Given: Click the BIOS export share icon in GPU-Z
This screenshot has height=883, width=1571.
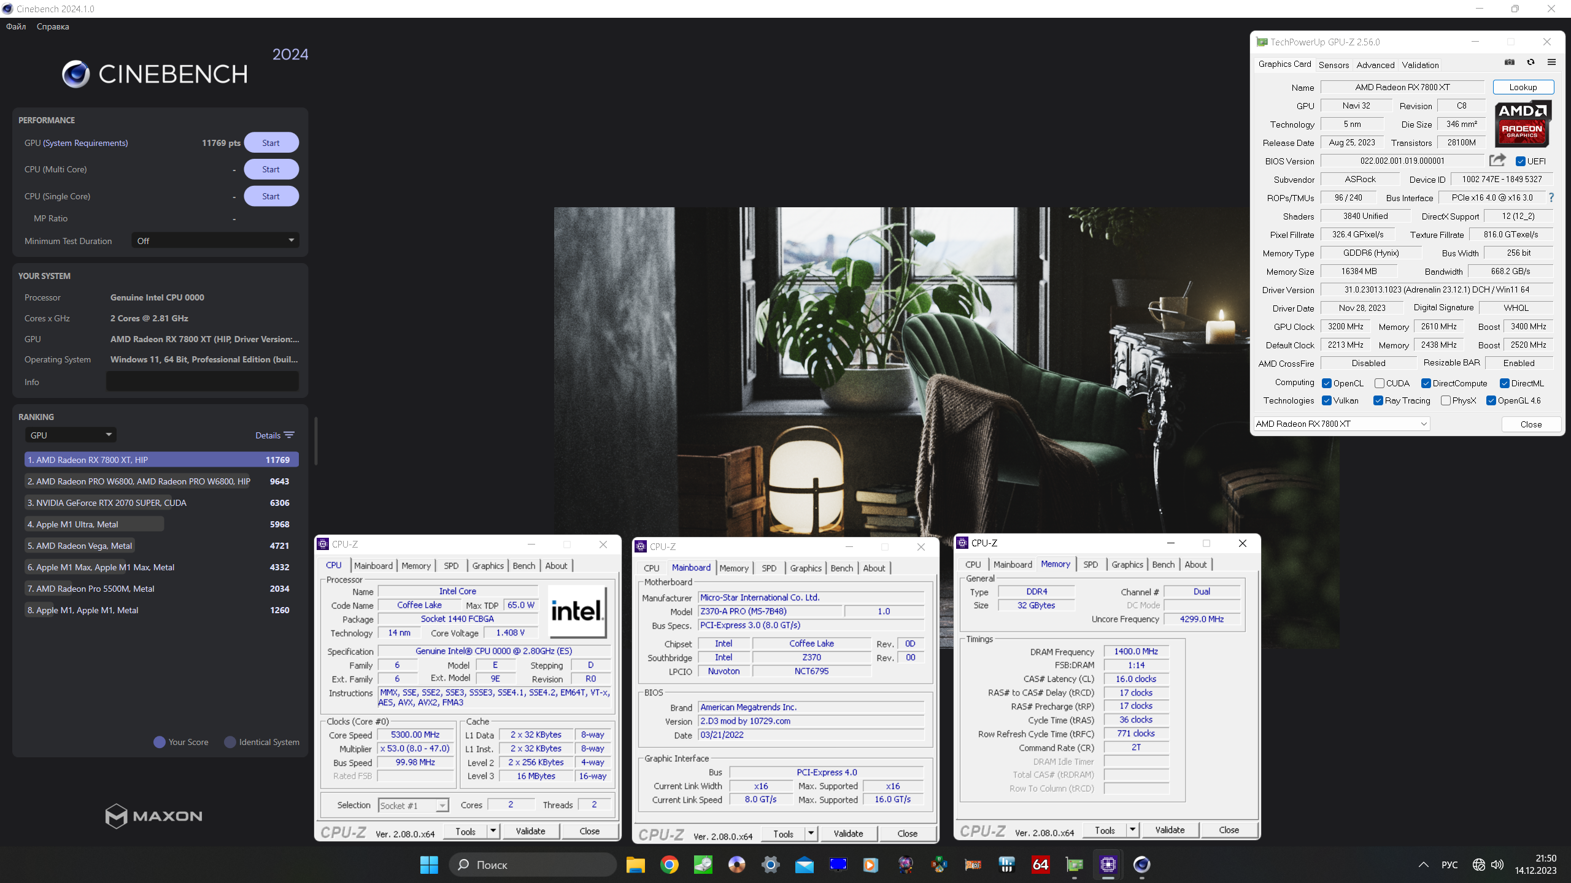Looking at the screenshot, I should tap(1497, 161).
